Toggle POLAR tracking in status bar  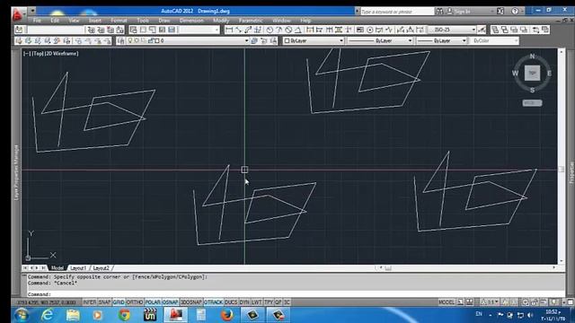pyautogui.click(x=153, y=302)
